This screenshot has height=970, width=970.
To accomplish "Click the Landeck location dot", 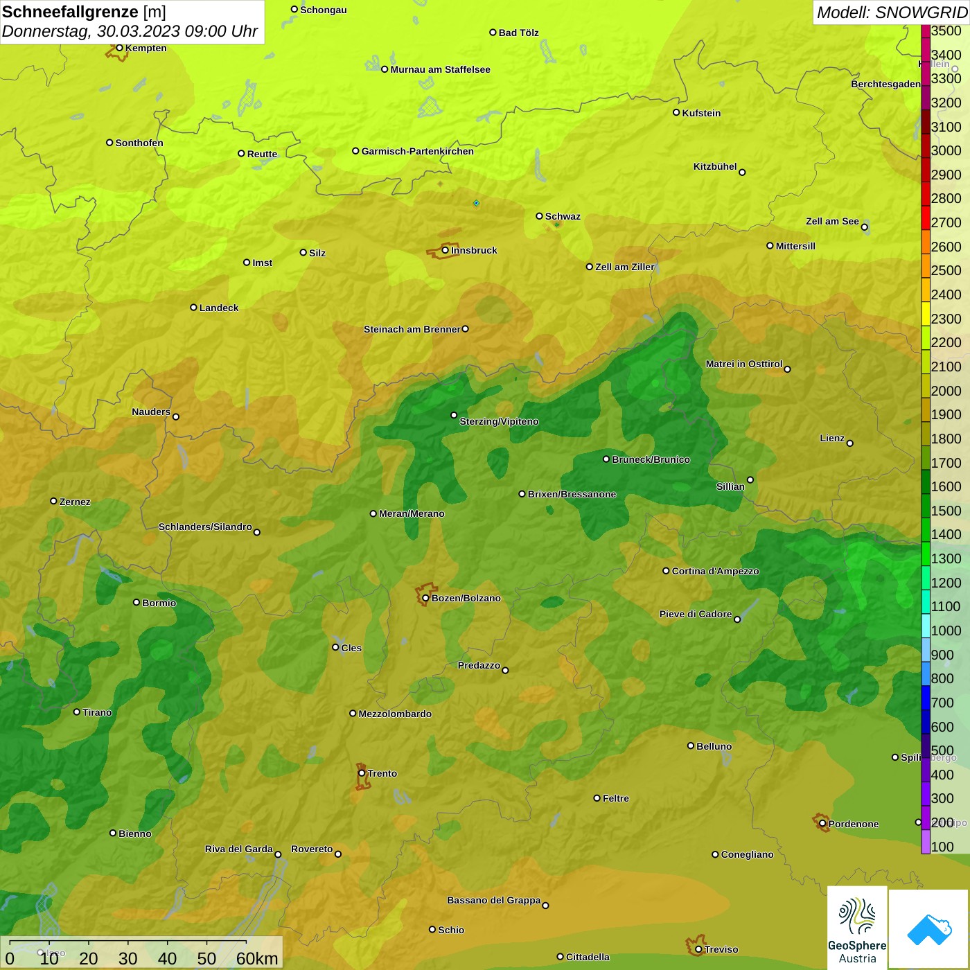I will (x=193, y=307).
